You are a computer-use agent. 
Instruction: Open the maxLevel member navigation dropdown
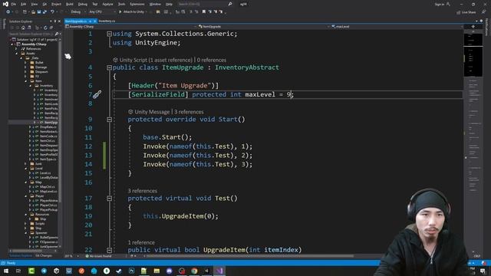click(x=397, y=27)
